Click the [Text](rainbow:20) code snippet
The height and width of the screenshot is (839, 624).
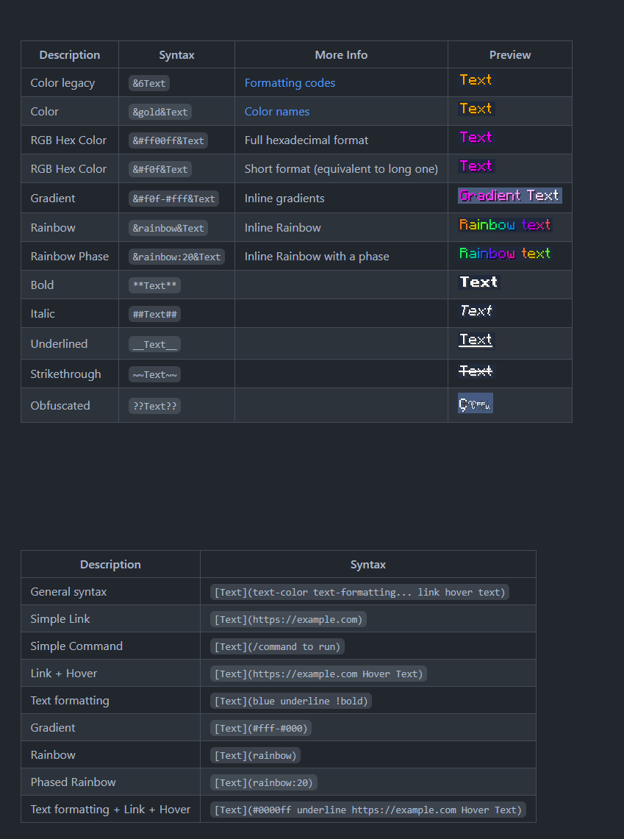pyautogui.click(x=265, y=782)
